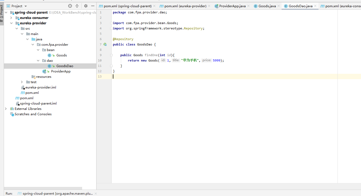Click the Collapse All icon in Project panel

77,6
